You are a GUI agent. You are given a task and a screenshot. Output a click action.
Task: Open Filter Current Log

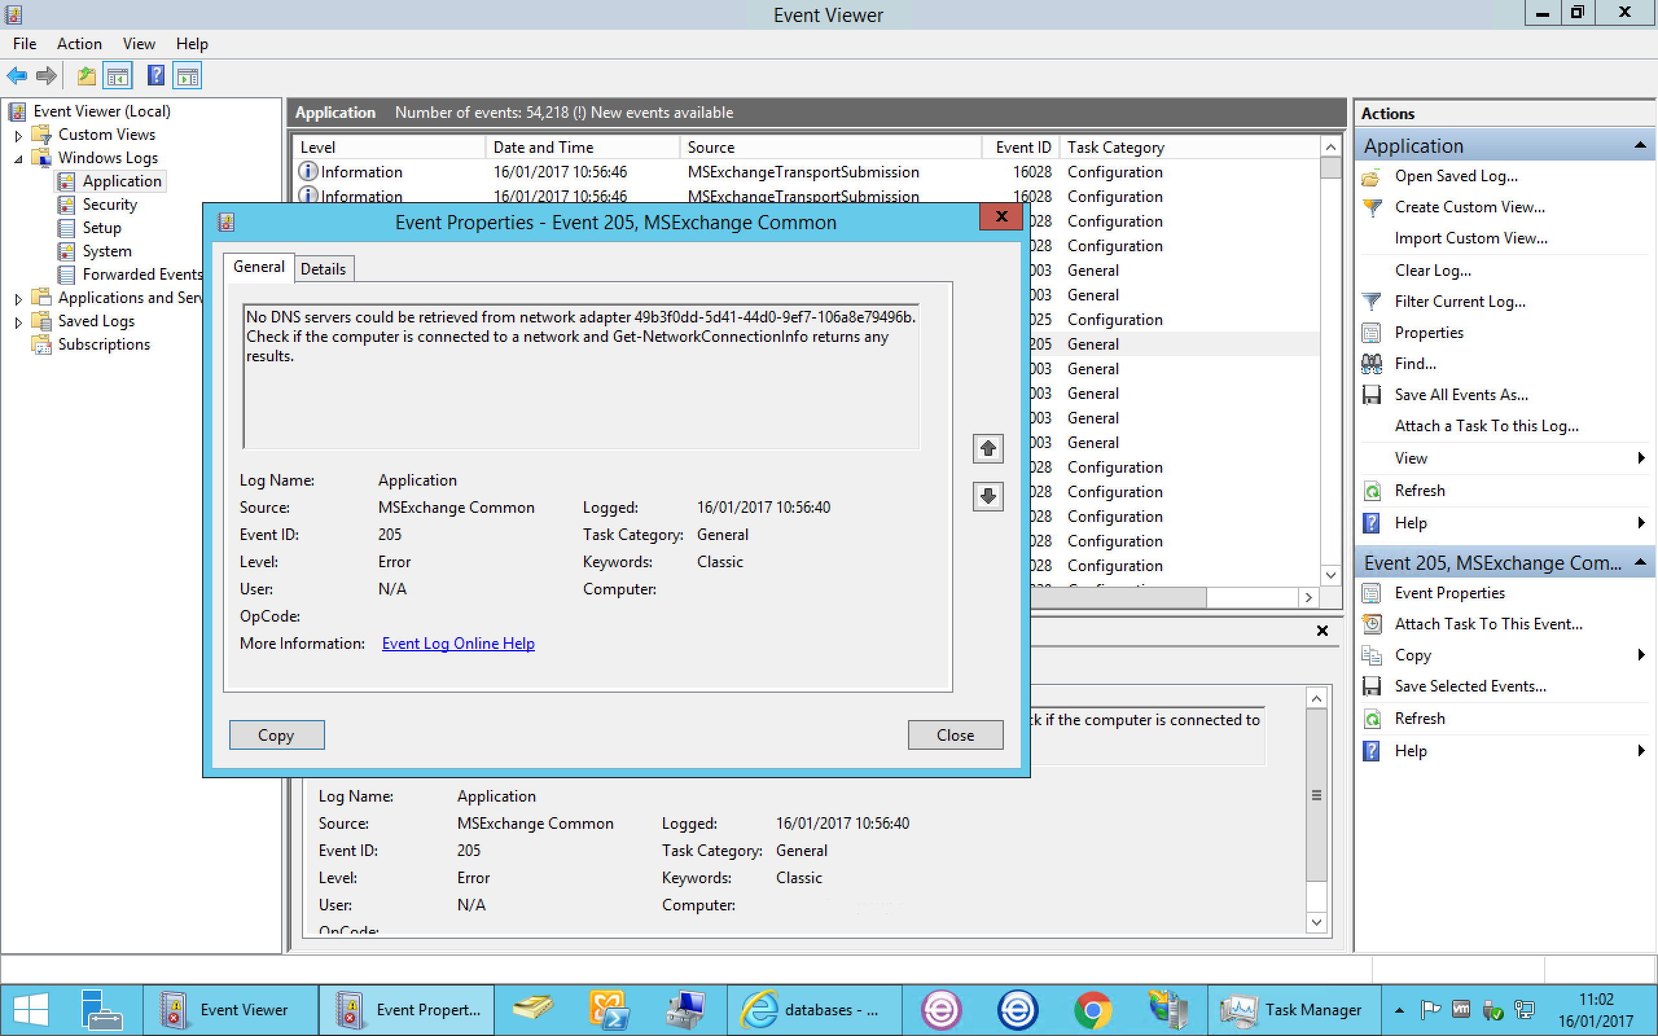[x=1460, y=302]
